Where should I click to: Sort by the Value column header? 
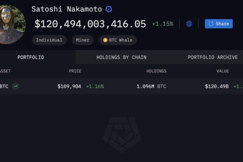[x=222, y=71]
